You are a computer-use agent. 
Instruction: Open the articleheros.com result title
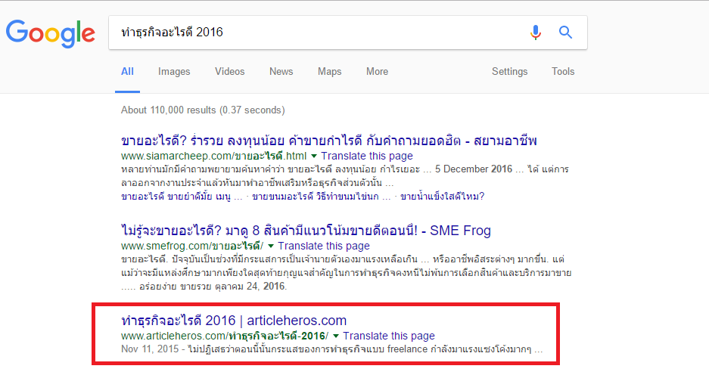pyautogui.click(x=234, y=321)
